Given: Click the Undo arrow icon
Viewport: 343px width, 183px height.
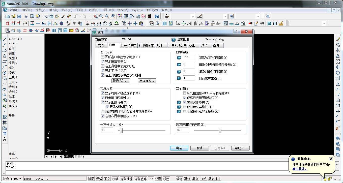Looking at the screenshot, I should tap(76, 16).
